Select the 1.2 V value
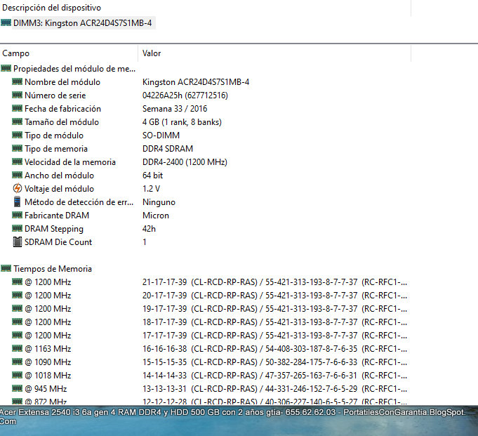Image resolution: width=478 pixels, height=436 pixels. click(x=151, y=189)
